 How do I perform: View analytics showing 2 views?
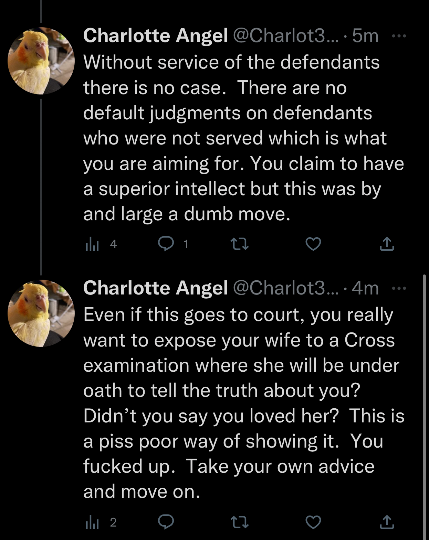tap(101, 522)
